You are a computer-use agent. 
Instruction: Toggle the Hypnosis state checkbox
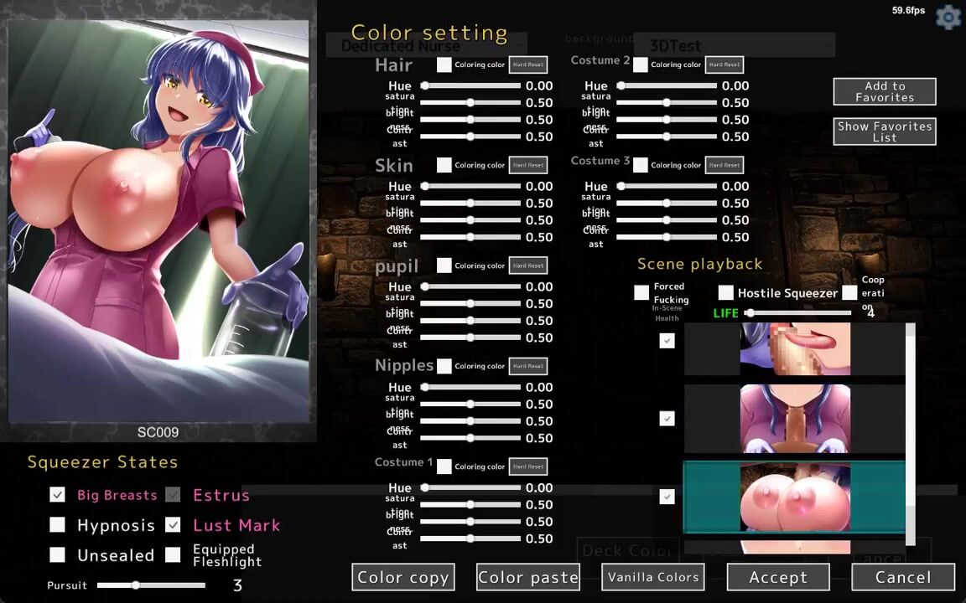57,525
